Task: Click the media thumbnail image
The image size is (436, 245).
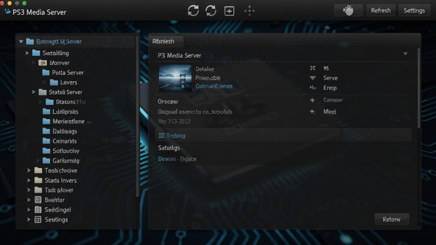Action: point(175,78)
